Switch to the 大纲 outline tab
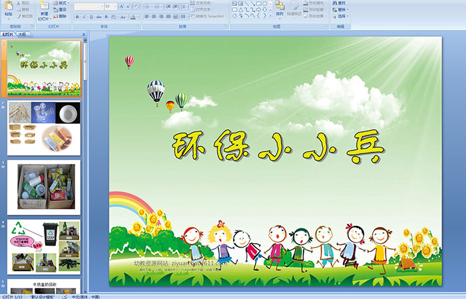The image size is (466, 299). (22, 35)
